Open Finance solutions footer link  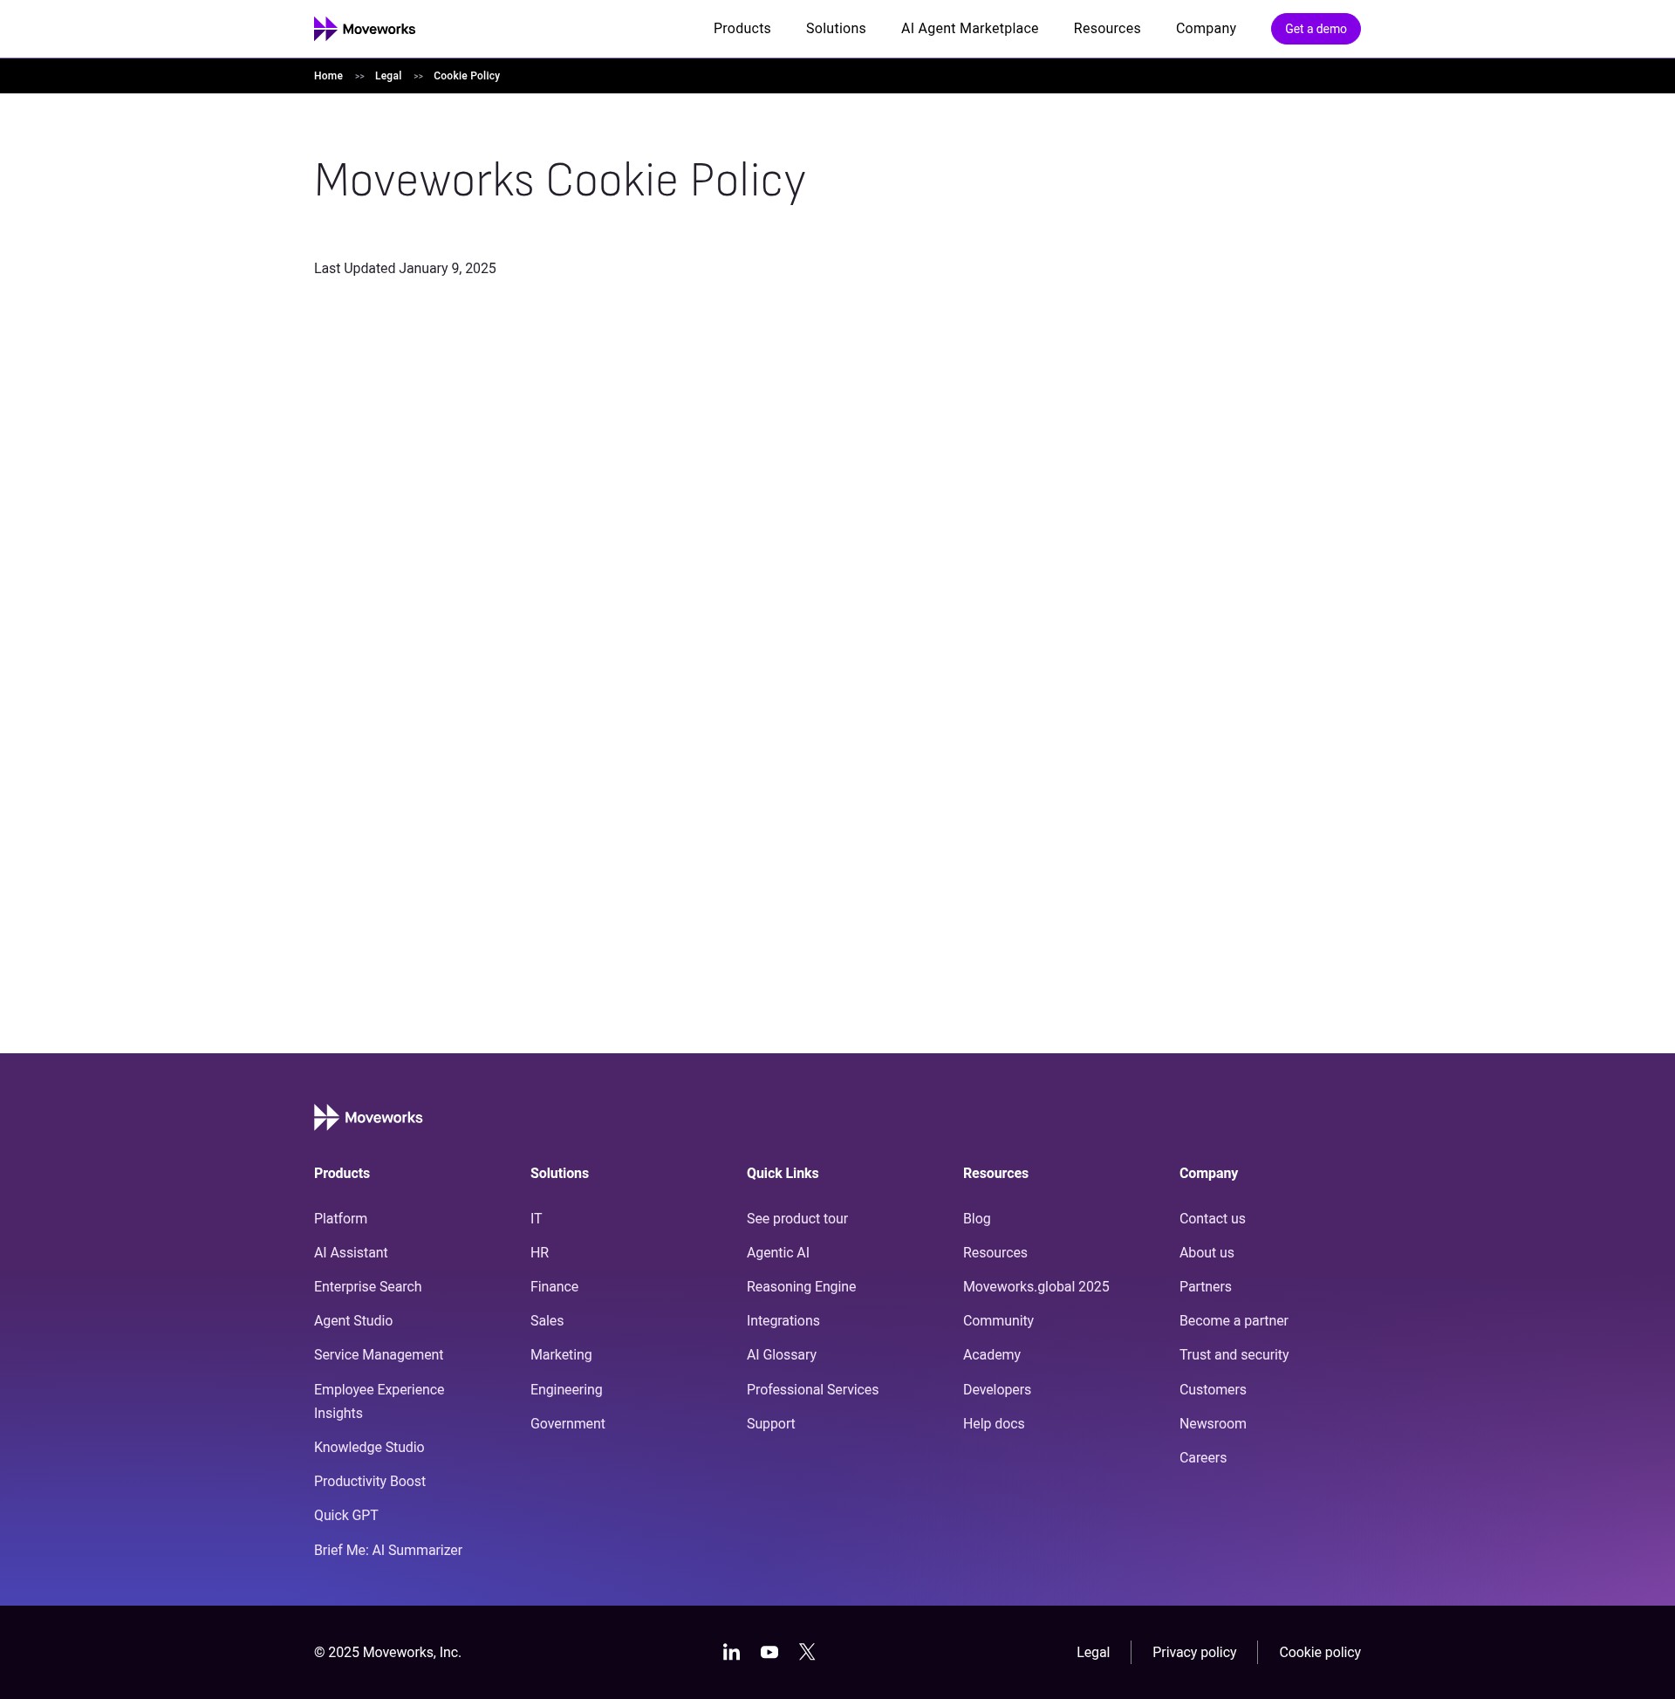coord(554,1287)
